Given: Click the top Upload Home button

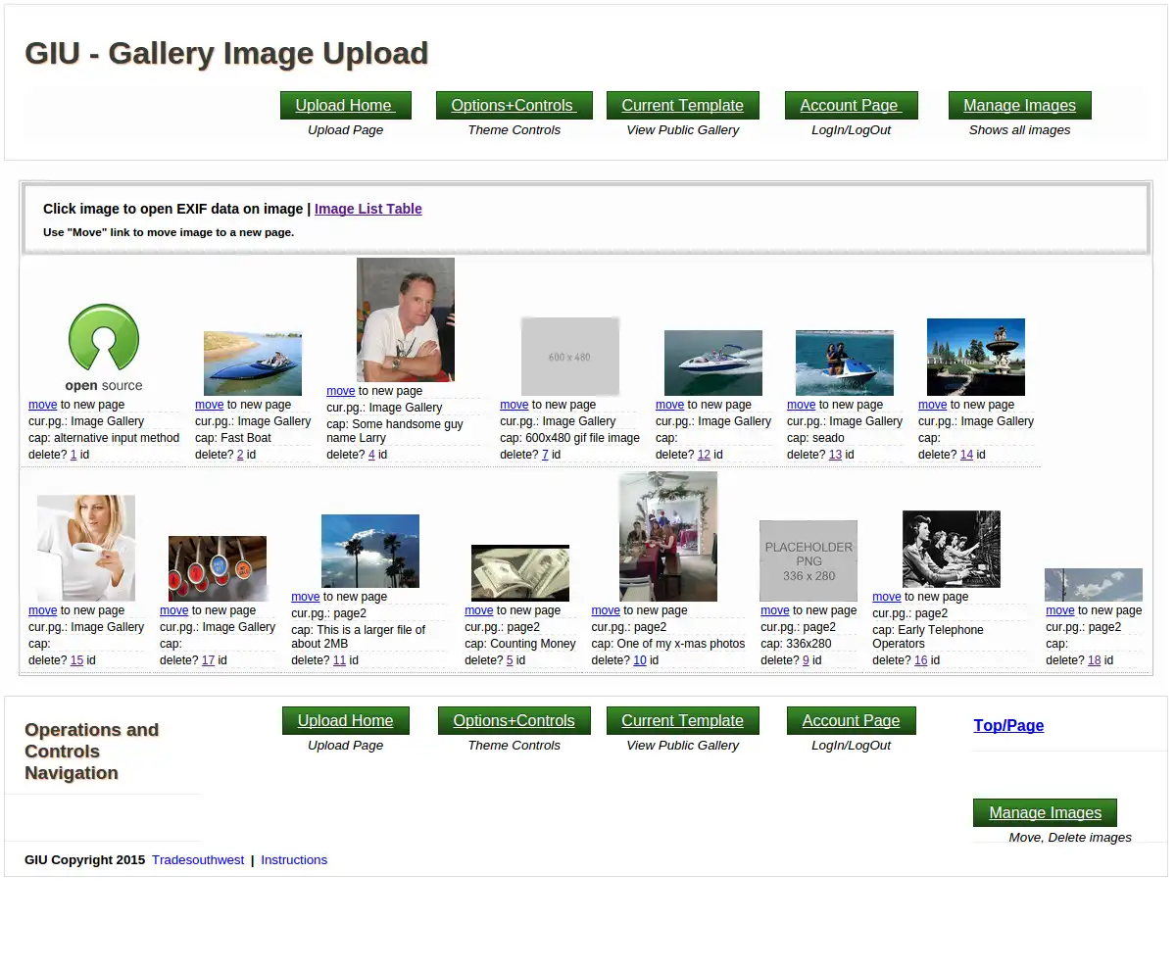Looking at the screenshot, I should (345, 106).
